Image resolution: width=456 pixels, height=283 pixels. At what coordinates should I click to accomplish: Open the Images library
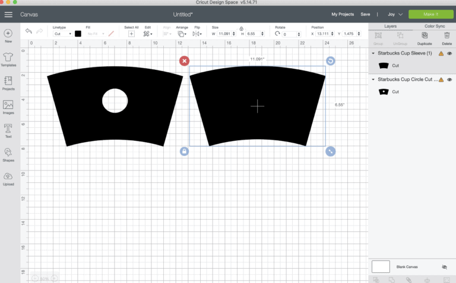pyautogui.click(x=8, y=107)
